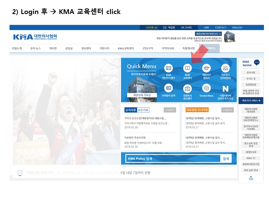Click the KMA Policy 검색 button

[x=226, y=159]
